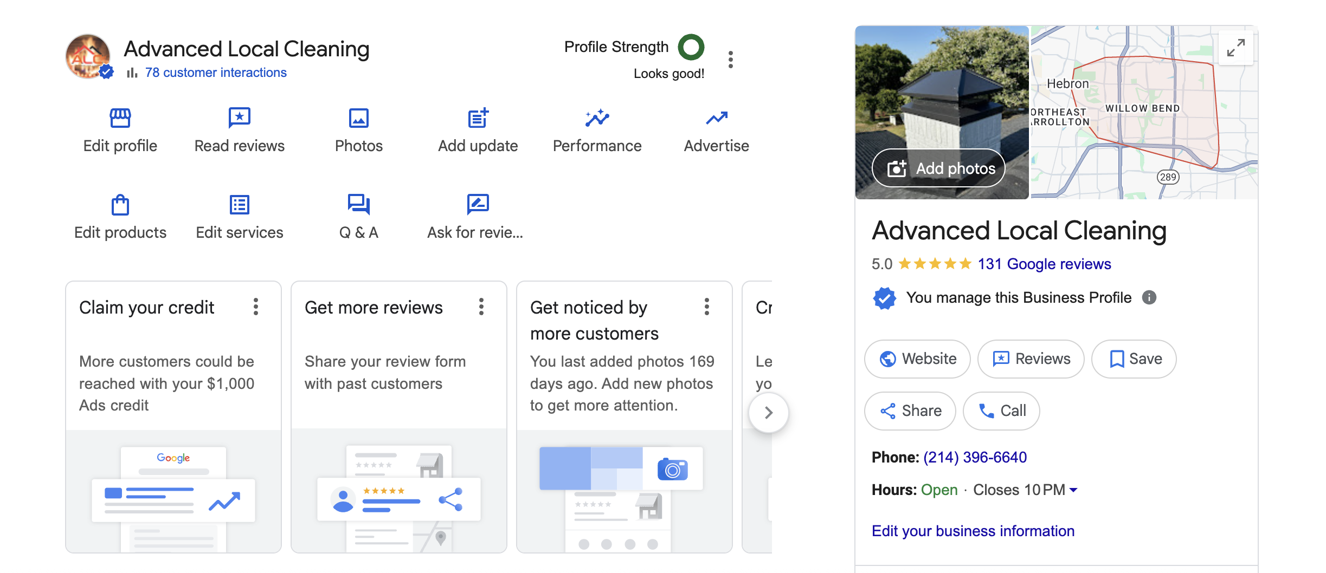Open the Photos image icon
Image resolution: width=1326 pixels, height=573 pixels.
tap(358, 118)
